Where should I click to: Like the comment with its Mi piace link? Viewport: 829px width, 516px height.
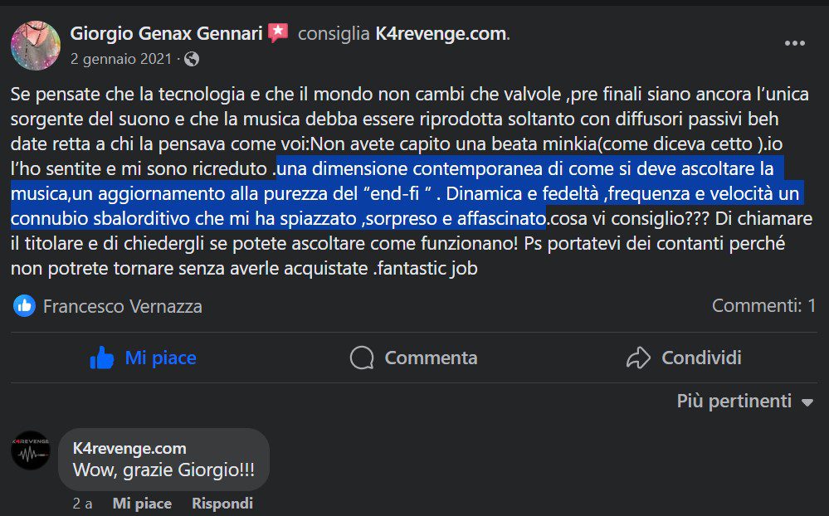[x=142, y=504]
